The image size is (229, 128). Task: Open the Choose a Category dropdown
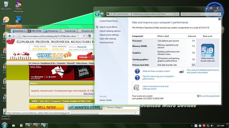122,108
